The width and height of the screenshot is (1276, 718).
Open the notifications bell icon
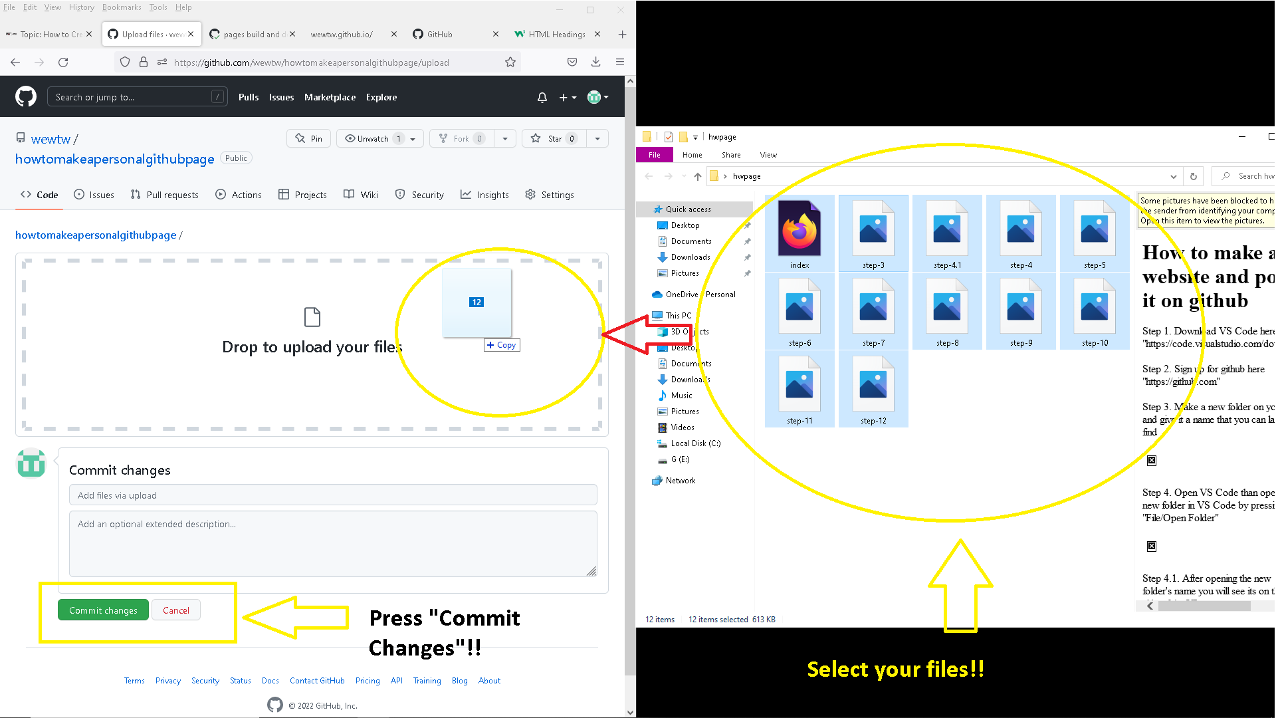coord(542,98)
